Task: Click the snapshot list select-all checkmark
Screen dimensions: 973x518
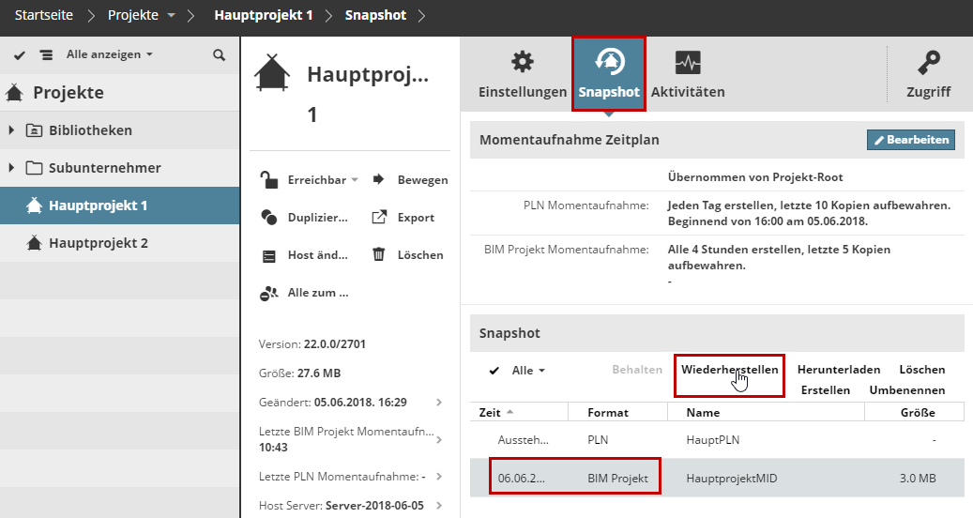Action: (x=494, y=371)
